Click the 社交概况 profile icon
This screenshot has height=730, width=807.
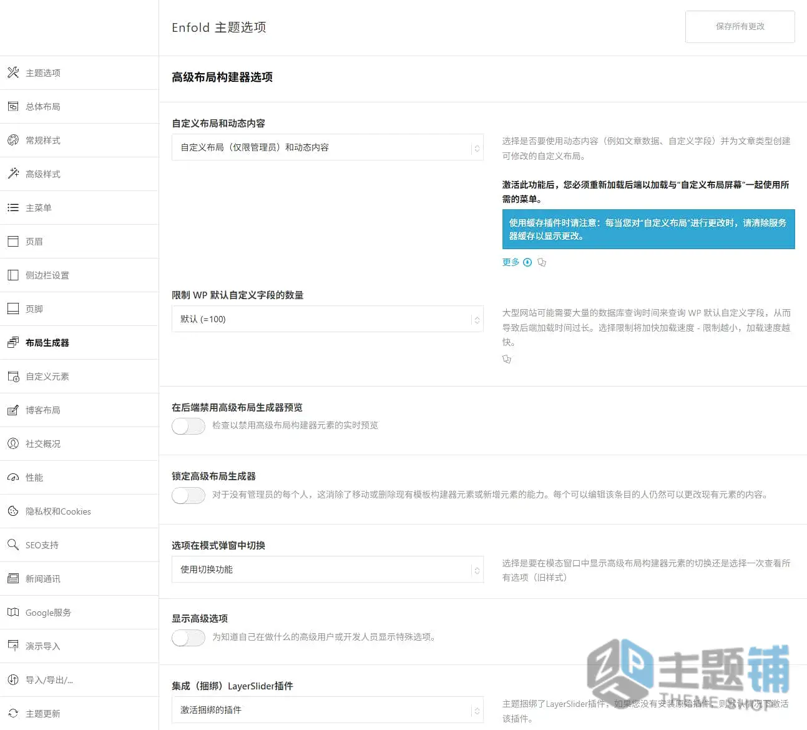point(13,443)
